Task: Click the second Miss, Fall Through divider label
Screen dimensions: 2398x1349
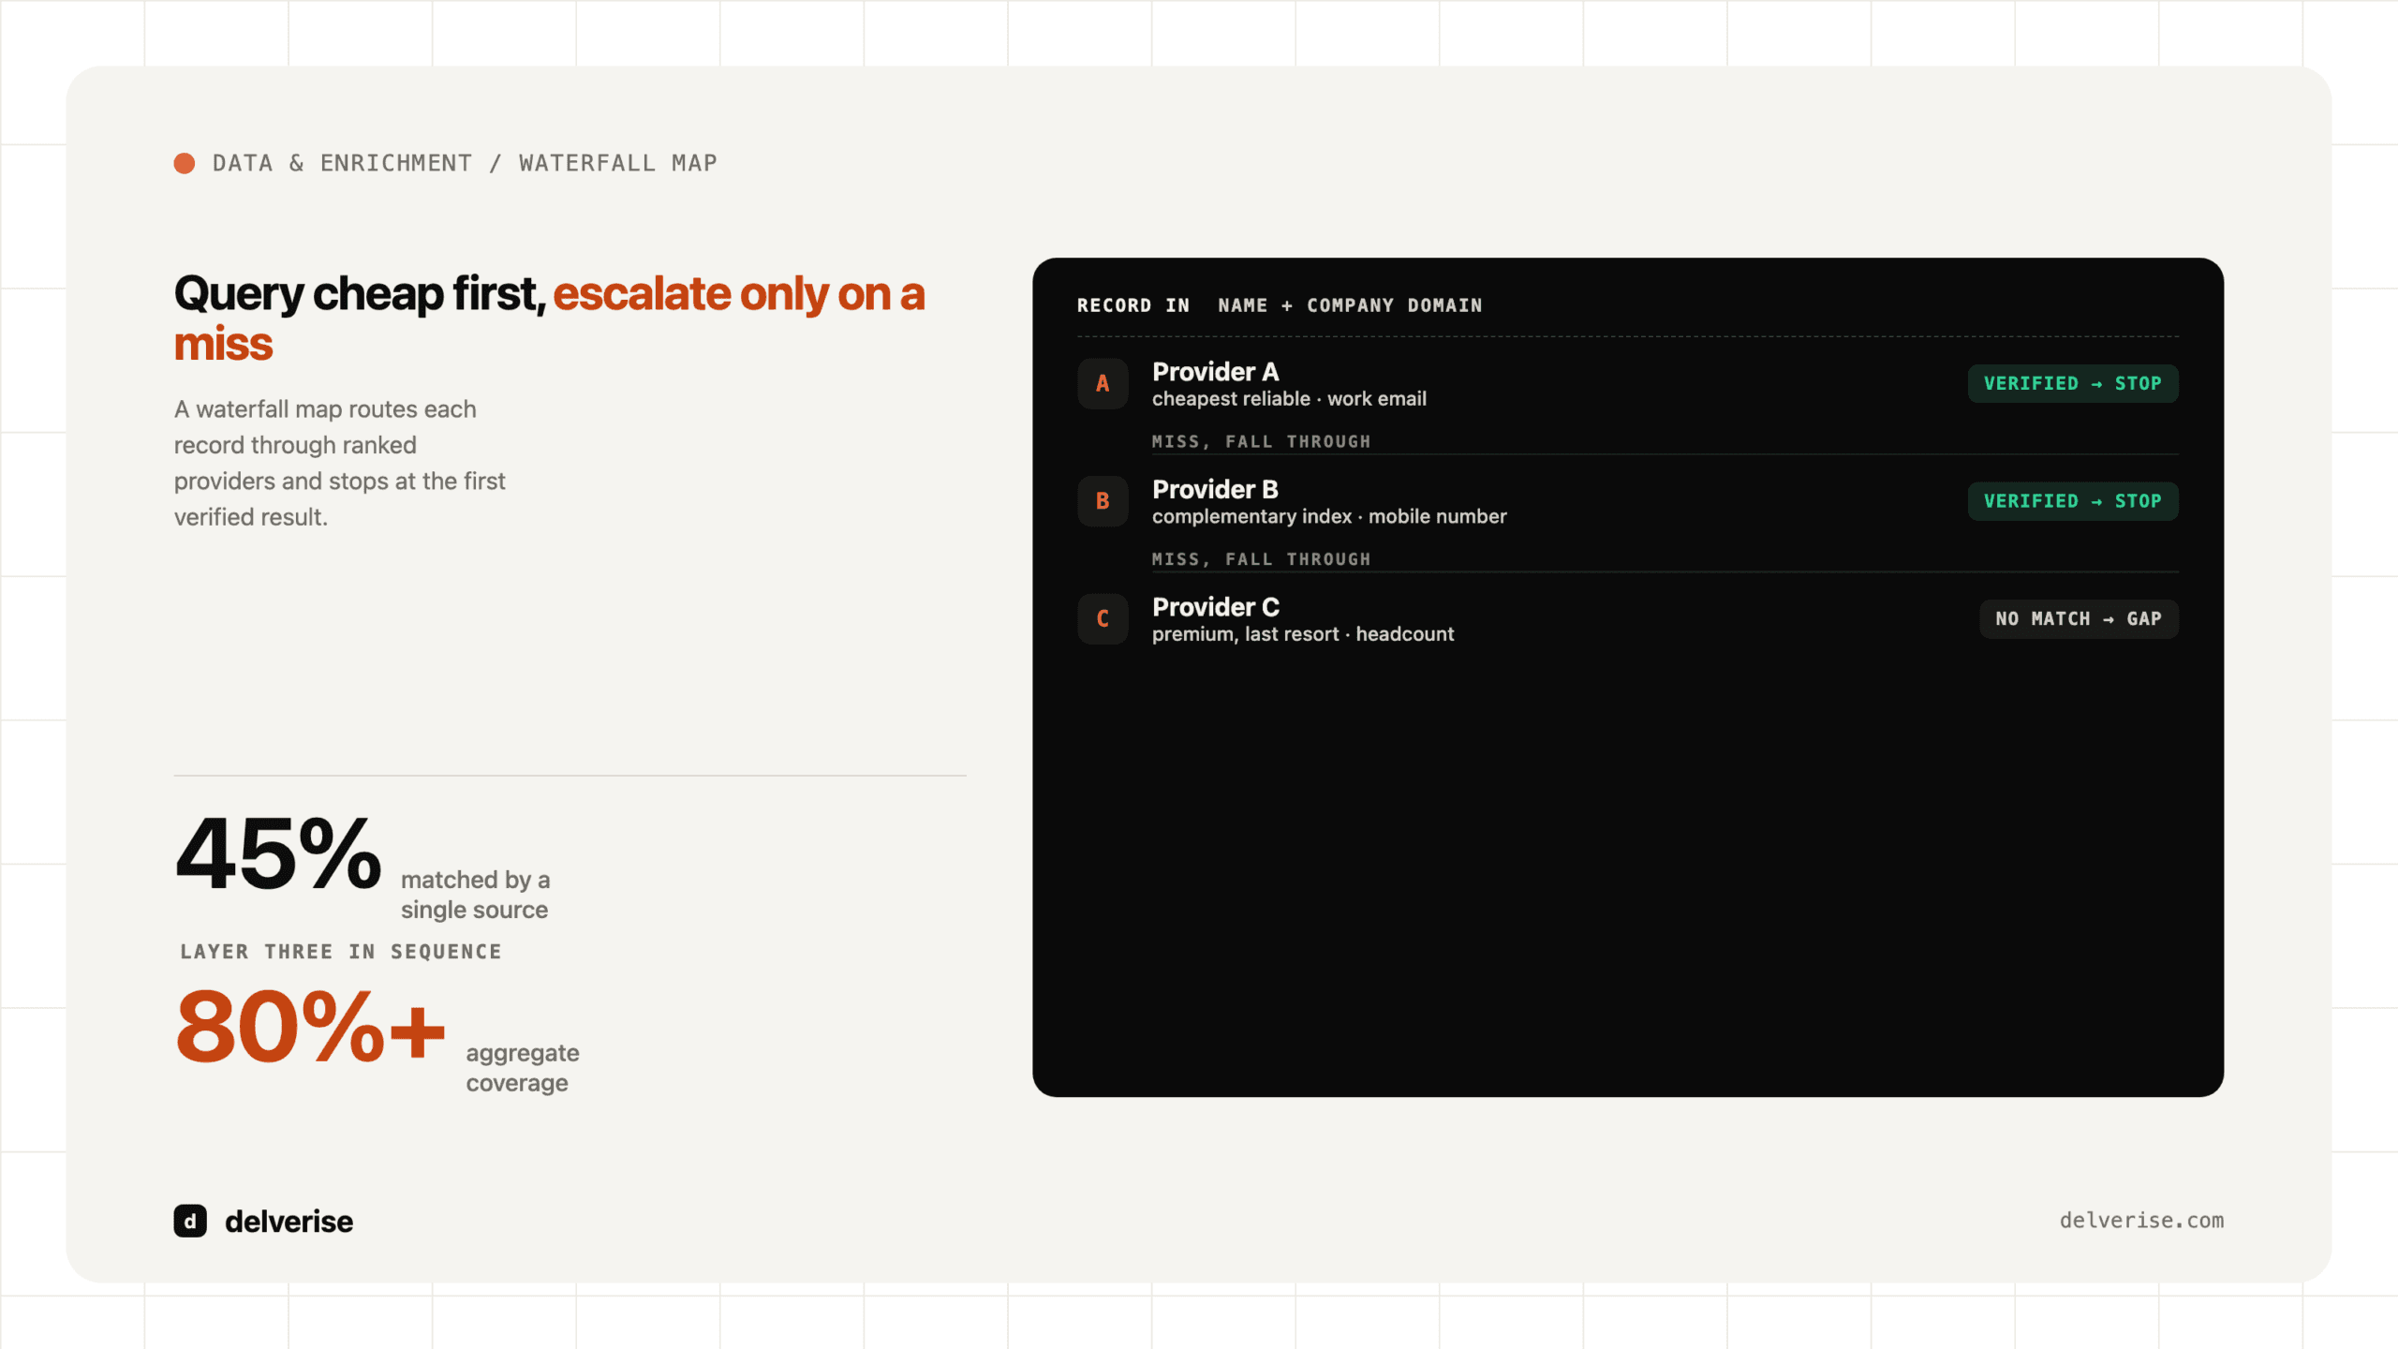Action: (x=1261, y=559)
